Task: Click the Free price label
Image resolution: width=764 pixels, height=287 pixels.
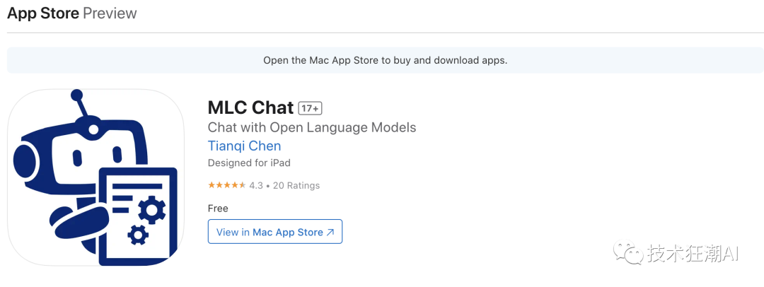Action: [218, 208]
